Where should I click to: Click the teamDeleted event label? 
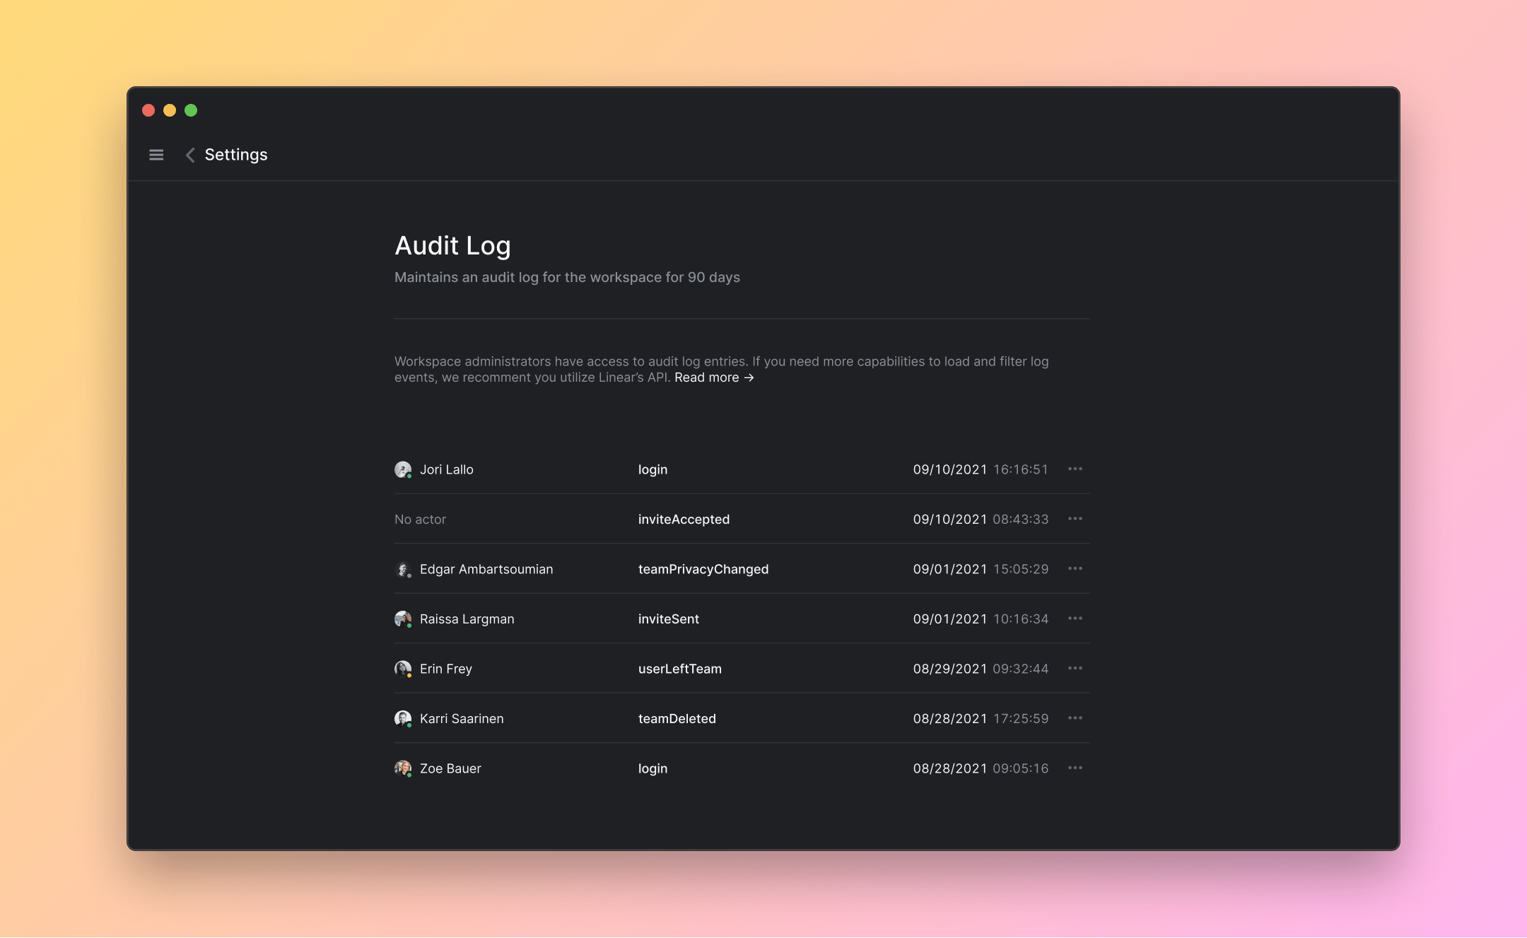677,719
